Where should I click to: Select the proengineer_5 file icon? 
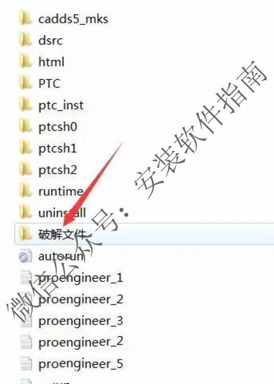(x=26, y=364)
